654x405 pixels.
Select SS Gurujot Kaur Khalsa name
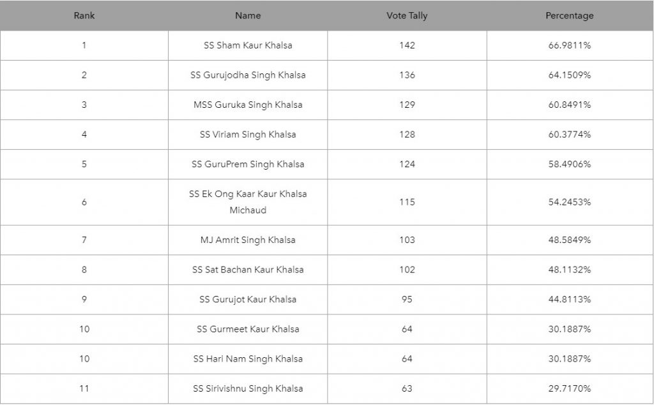248,299
